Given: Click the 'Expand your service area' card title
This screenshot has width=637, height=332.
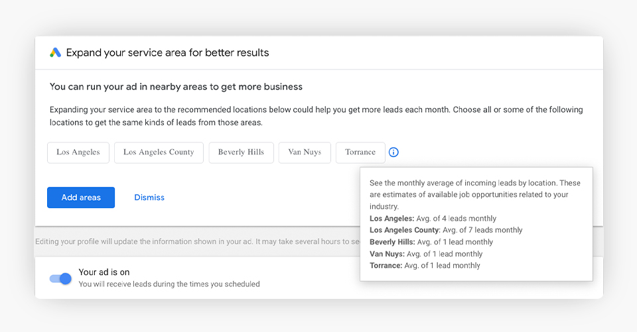Looking at the screenshot, I should pyautogui.click(x=167, y=53).
